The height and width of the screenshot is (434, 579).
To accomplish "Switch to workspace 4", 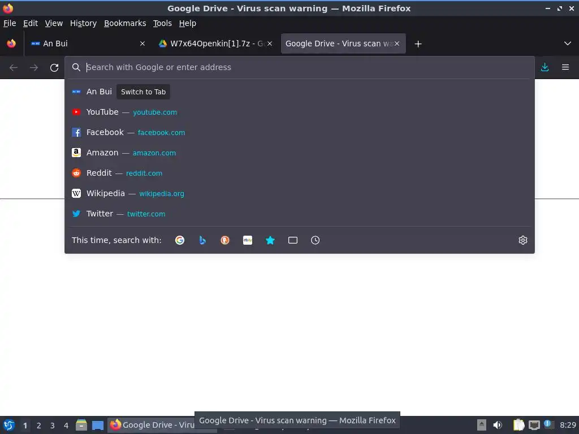I will tap(66, 426).
